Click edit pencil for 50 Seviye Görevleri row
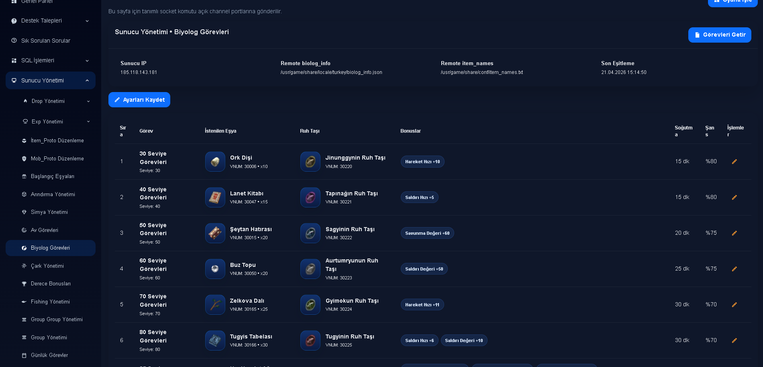Viewport: 763px width, 367px height. point(734,233)
